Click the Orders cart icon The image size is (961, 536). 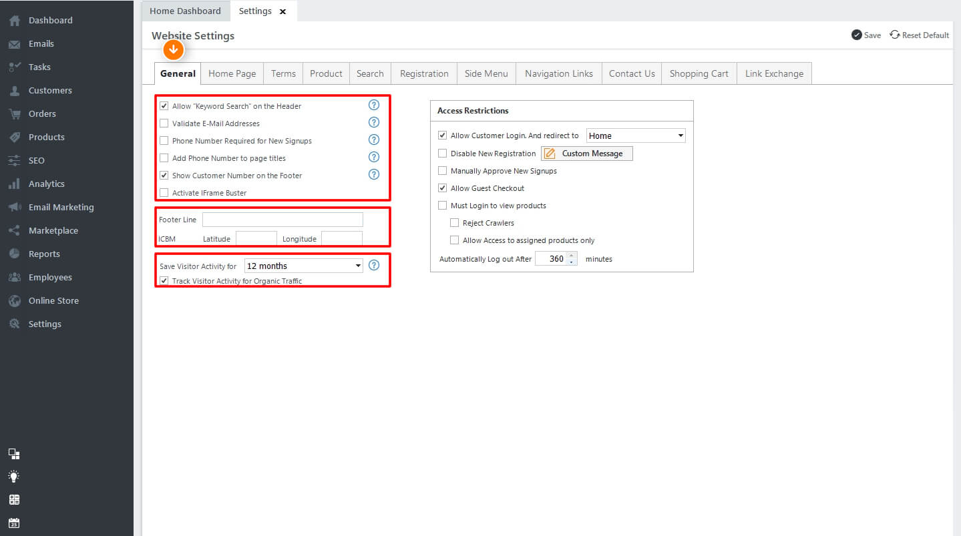[x=14, y=114]
